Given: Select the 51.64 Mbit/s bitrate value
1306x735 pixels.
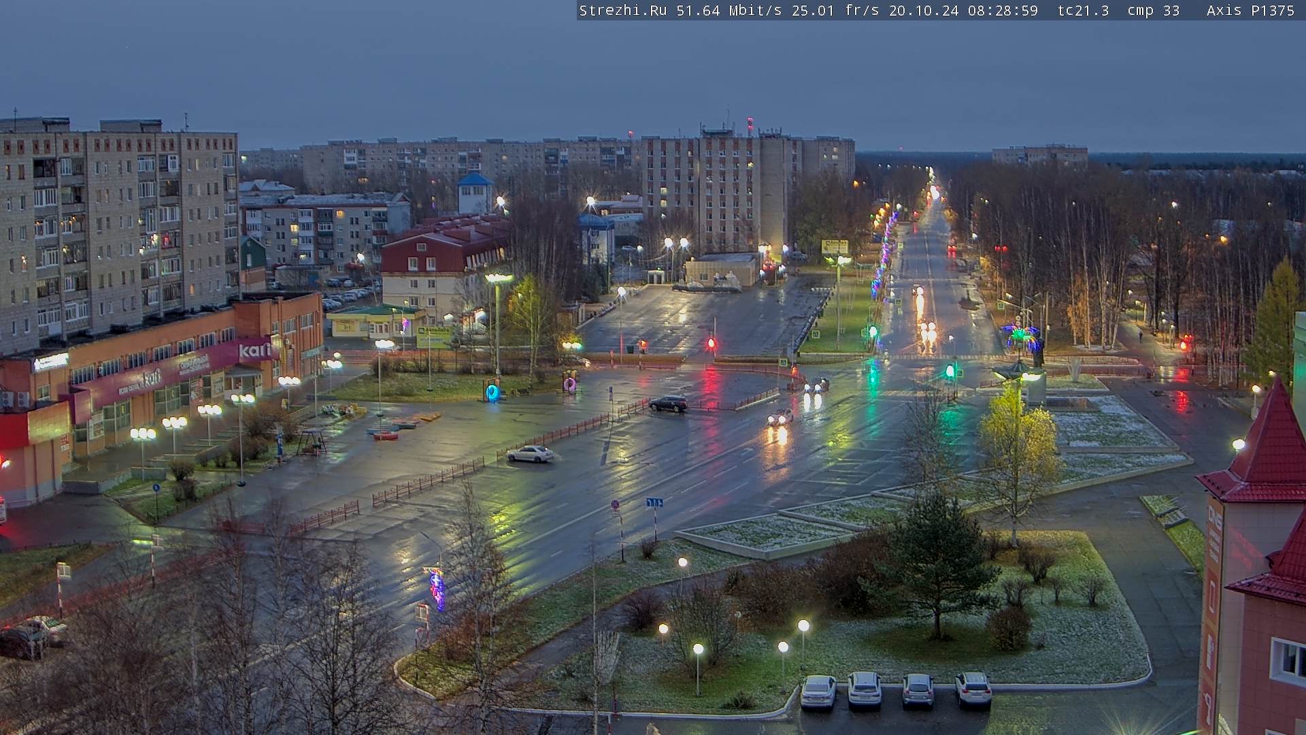Looking at the screenshot, I should point(728,10).
